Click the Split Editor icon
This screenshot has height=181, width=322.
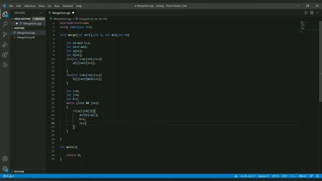[x=312, y=13]
